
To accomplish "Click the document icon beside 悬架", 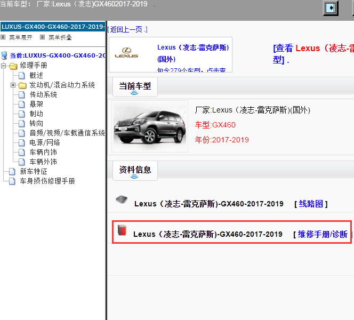I will [x=22, y=105].
